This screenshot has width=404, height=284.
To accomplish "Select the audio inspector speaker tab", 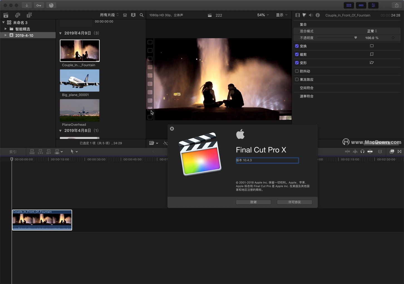I will [x=311, y=15].
